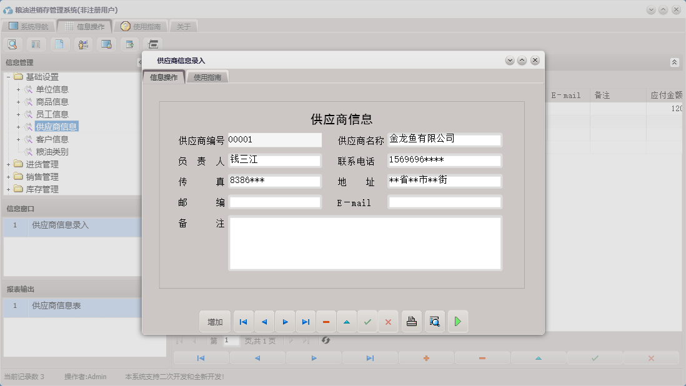Open print preview in the supplier dialog

[434, 321]
